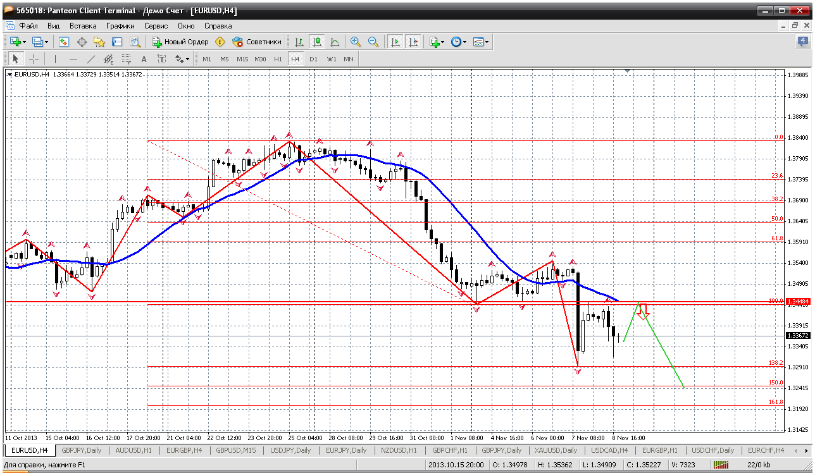The width and height of the screenshot is (815, 473).
Task: Open the Сервис menu
Action: (x=156, y=26)
